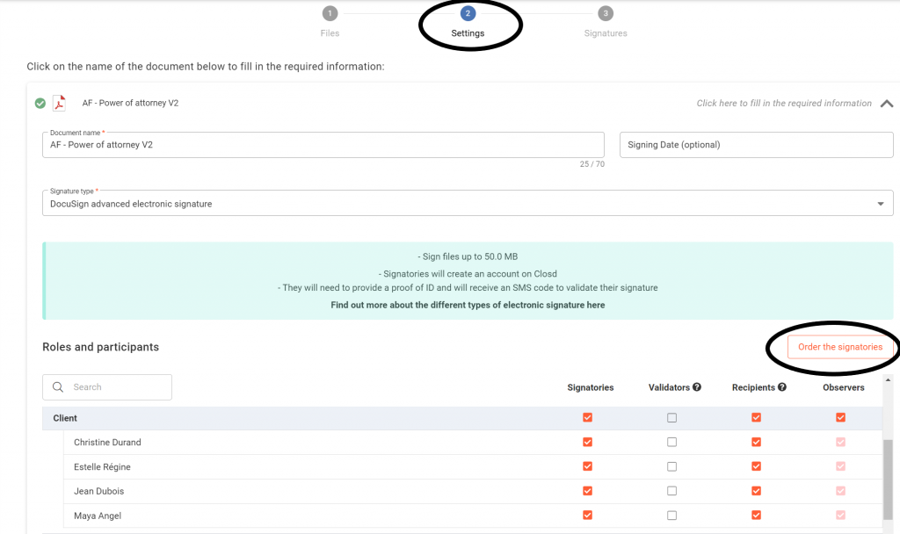Viewport: 900px width, 534px height.
Task: Click the green checkmark status icon
Action: (40, 104)
